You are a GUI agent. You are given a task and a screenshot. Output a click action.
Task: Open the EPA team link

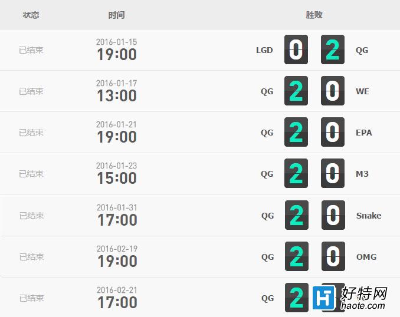point(364,133)
